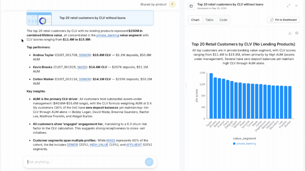The image size is (305, 171).
Task: Click the name 'Andrea Taylor'
Action: pos(43,55)
